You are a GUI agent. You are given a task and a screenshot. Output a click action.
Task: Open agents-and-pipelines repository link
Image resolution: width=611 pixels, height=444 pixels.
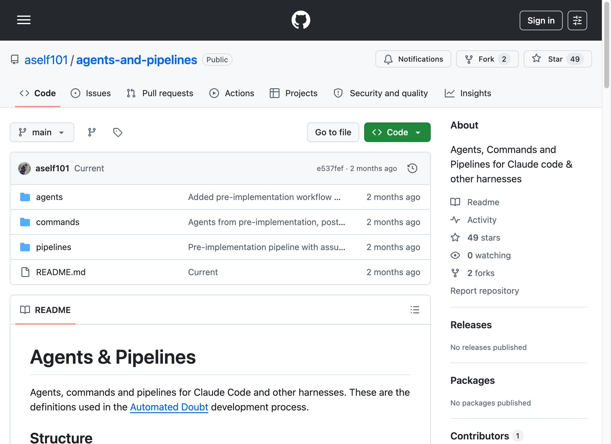click(x=137, y=60)
